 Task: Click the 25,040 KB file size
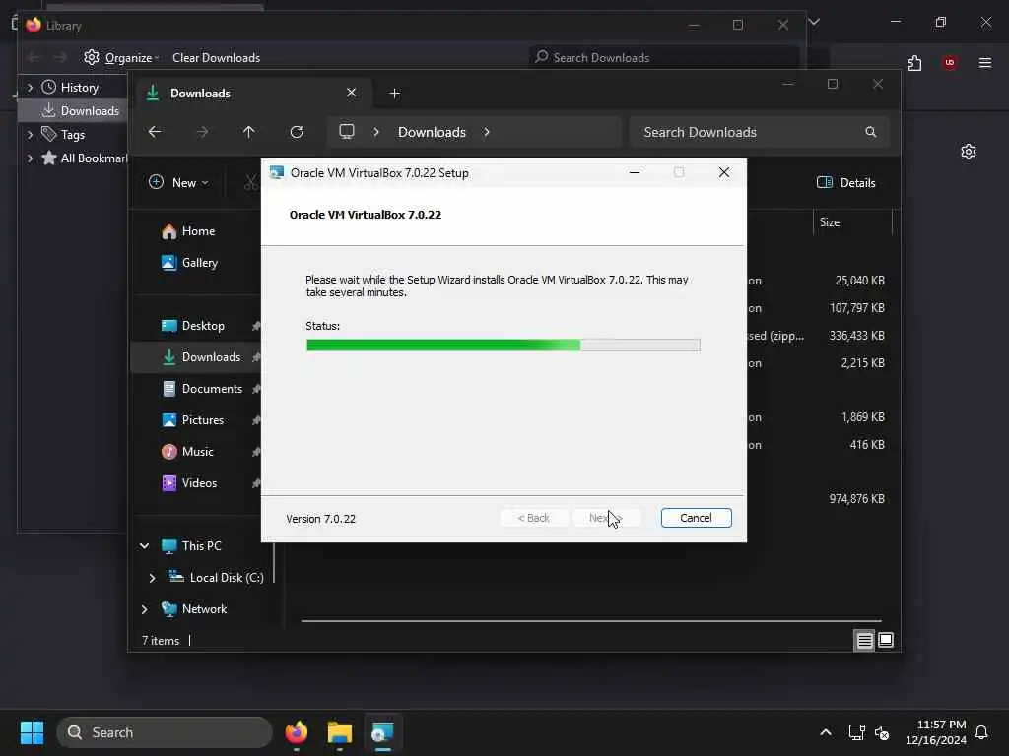click(859, 281)
